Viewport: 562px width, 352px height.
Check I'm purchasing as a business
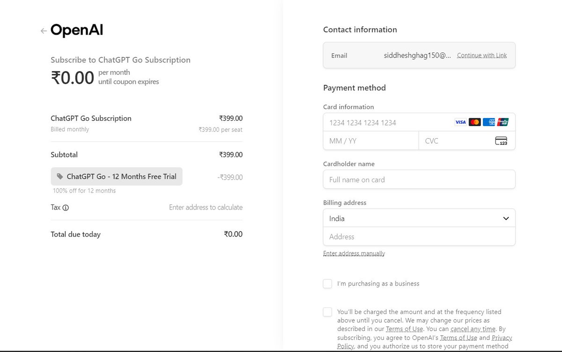click(x=327, y=284)
